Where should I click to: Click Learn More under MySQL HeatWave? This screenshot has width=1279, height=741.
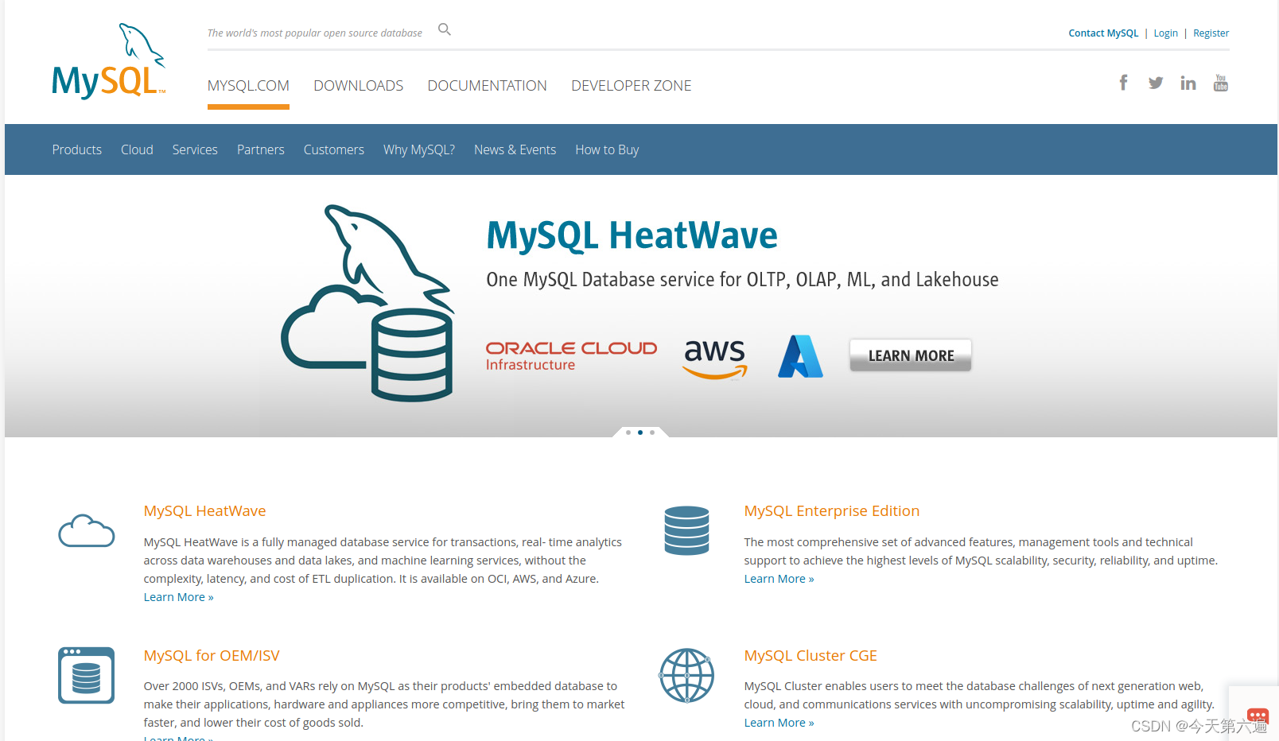pyautogui.click(x=179, y=597)
